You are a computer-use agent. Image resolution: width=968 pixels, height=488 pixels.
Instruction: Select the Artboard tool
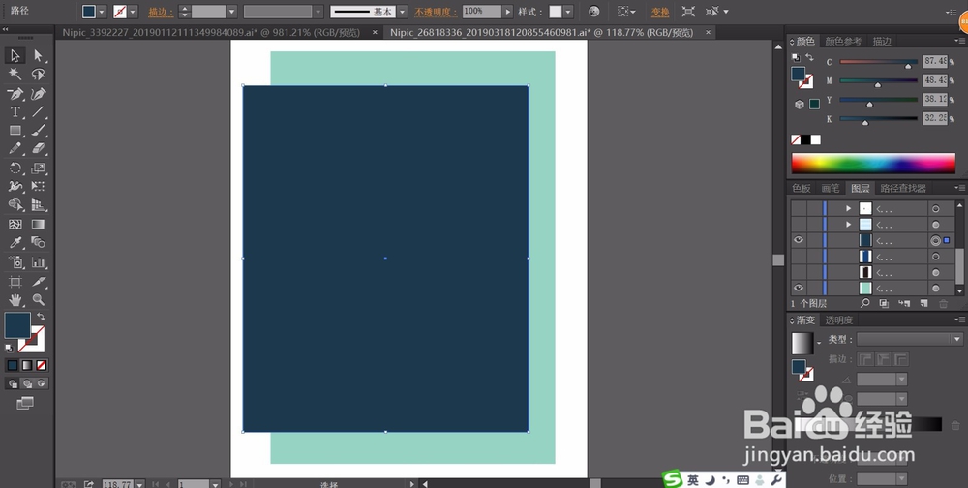15,282
